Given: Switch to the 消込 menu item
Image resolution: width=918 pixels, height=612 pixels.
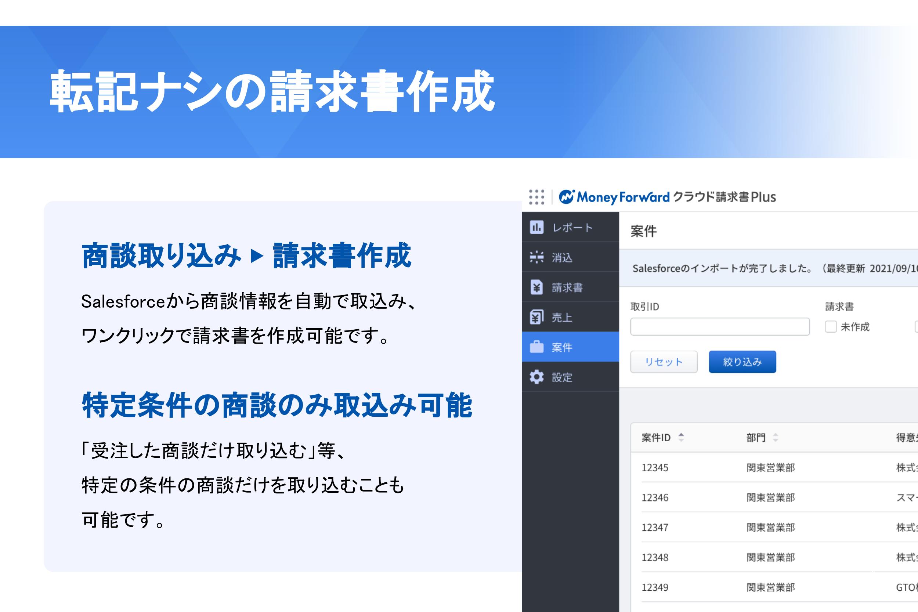Looking at the screenshot, I should (x=562, y=258).
